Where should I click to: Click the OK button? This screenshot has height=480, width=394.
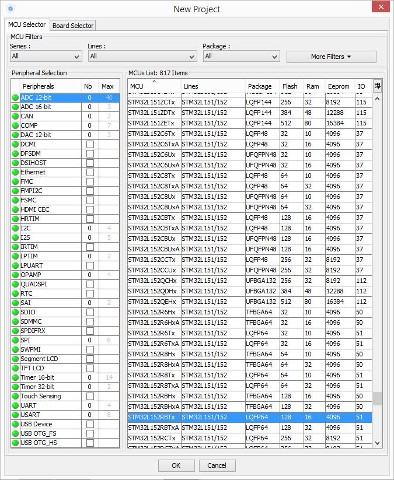point(176,465)
